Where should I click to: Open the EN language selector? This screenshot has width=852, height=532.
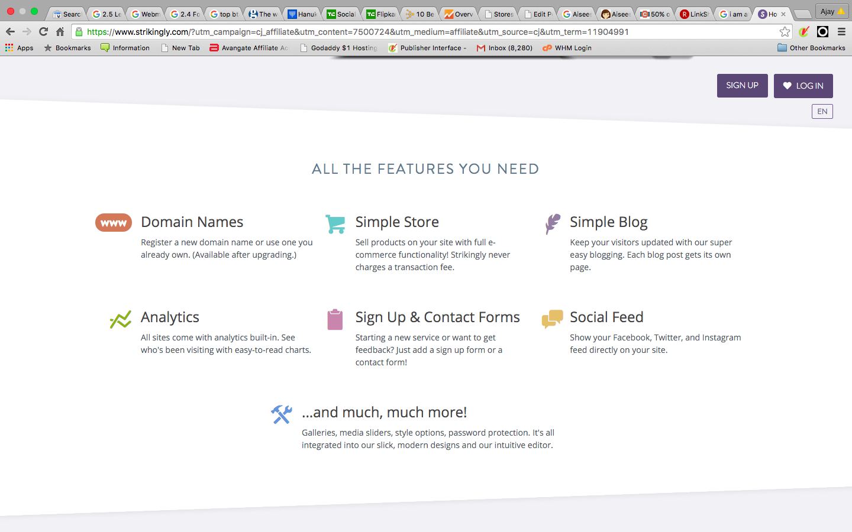click(822, 111)
